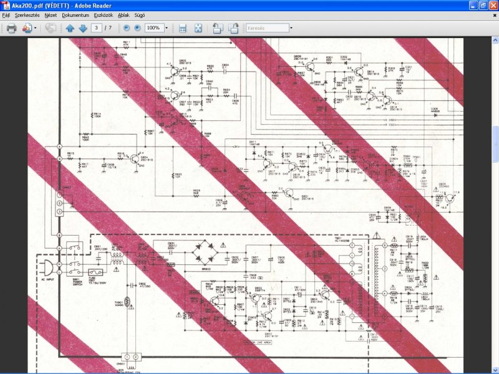Screen dimensions: 499x374
Task: Go to previous page with up arrow
Action: (70, 28)
